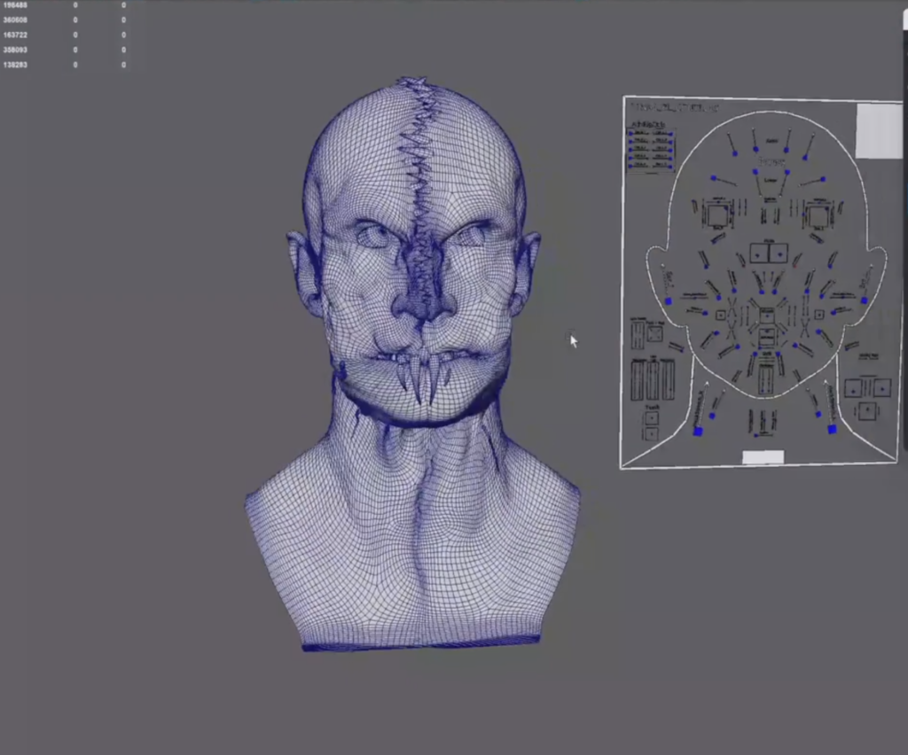Click the blue square control at bottom-left neck
The image size is (908, 755).
[x=698, y=431]
